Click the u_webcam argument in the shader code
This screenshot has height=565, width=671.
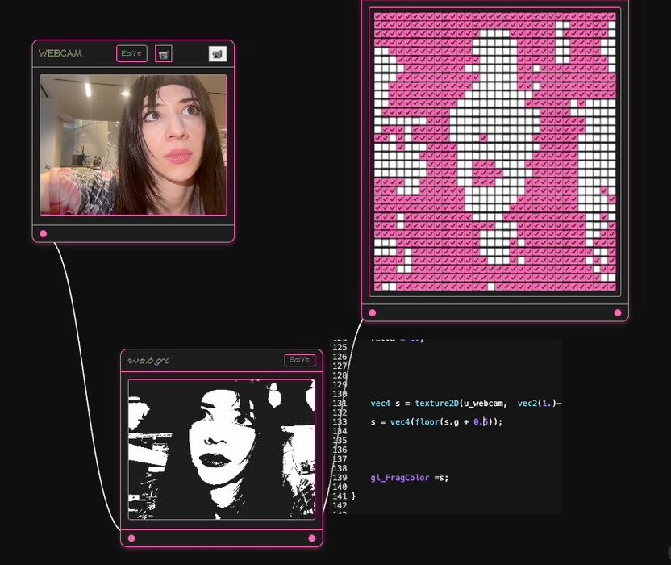coord(483,404)
